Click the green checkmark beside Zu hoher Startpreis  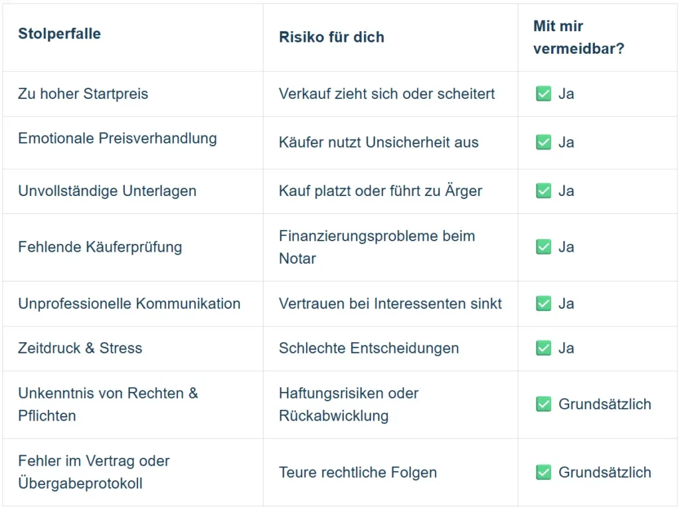pos(543,94)
